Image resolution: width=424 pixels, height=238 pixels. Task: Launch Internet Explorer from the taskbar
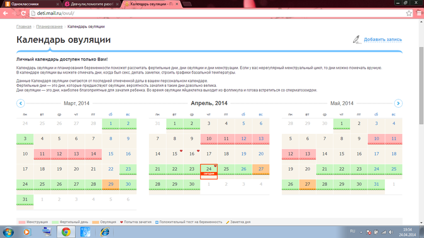point(104,232)
